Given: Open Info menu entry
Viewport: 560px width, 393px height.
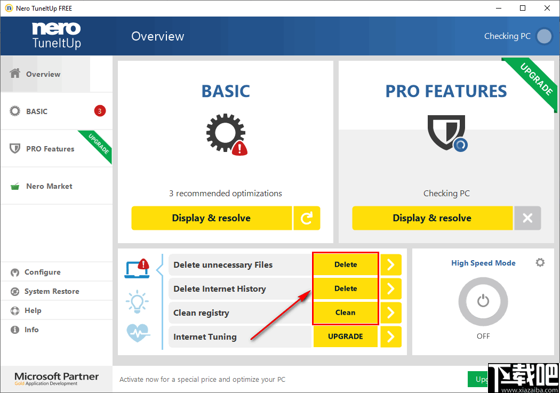Looking at the screenshot, I should pyautogui.click(x=57, y=330).
